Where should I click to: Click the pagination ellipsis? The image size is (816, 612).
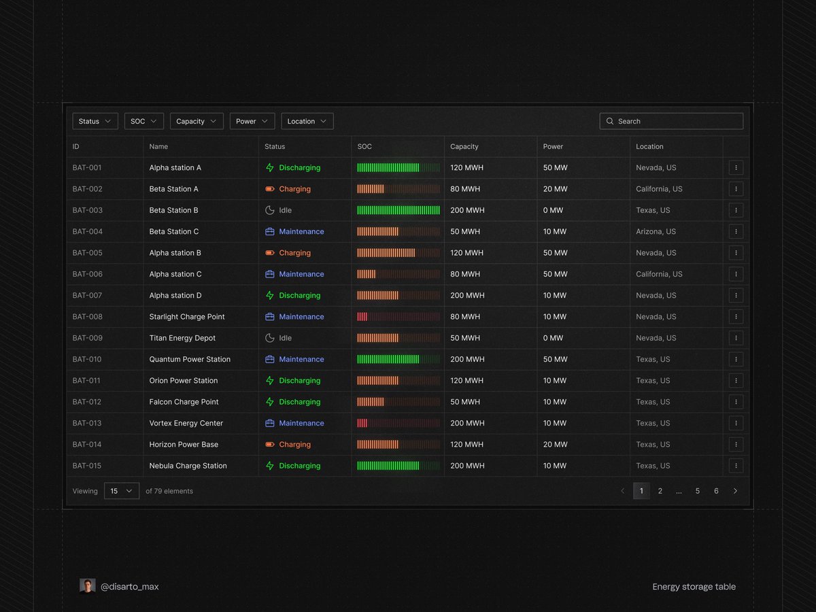pyautogui.click(x=679, y=491)
